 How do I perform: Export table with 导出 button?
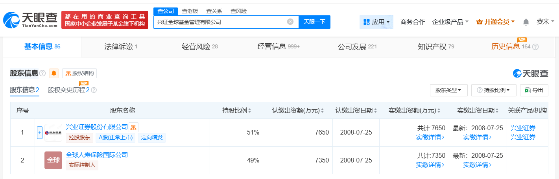[534, 90]
